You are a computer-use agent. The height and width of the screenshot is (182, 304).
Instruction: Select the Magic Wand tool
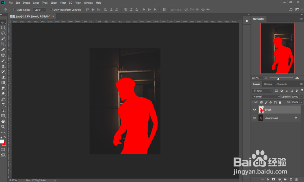click(x=3, y=39)
